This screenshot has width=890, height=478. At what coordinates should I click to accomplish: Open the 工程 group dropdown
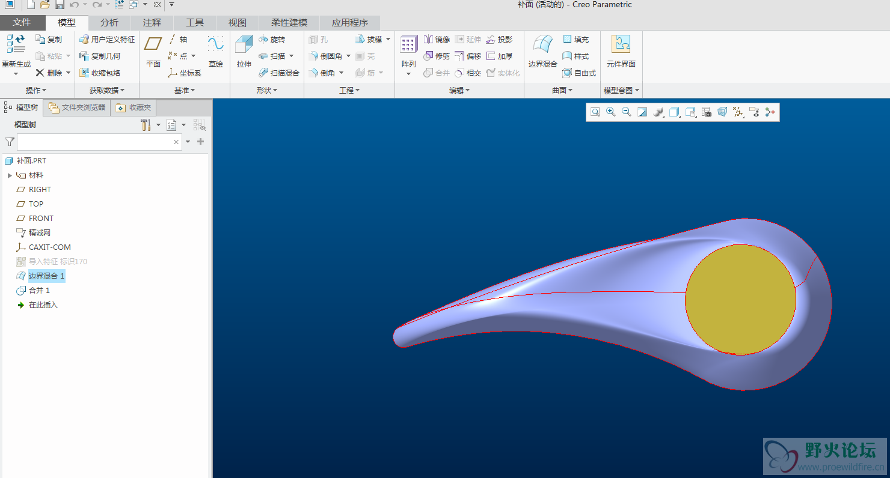click(x=349, y=90)
